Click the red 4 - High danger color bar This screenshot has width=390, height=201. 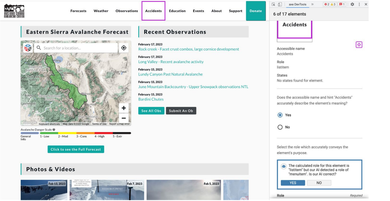tap(103, 133)
